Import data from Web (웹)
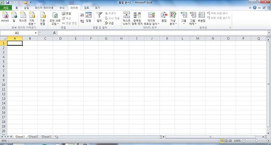 tap(14, 17)
